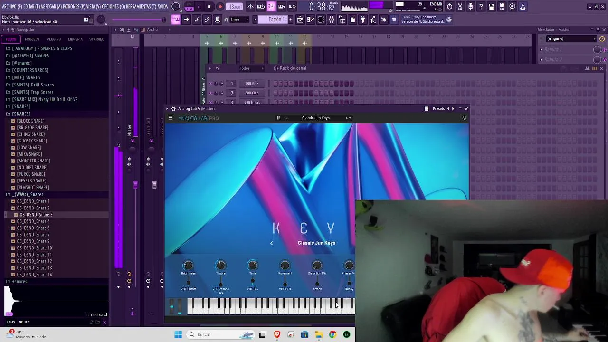Expand _(WAVs)_Snares folder
The height and width of the screenshot is (342, 608).
point(28,195)
